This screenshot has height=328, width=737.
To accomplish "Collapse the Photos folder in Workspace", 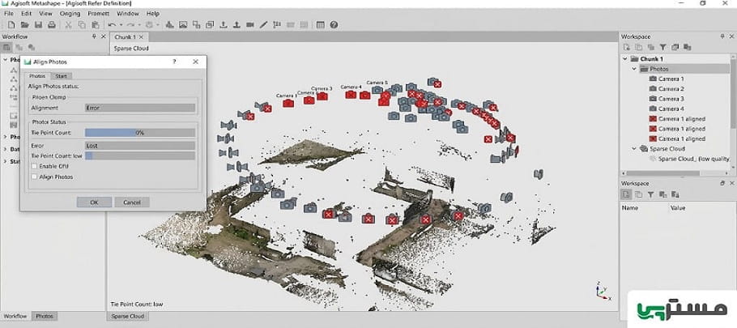I will (634, 69).
